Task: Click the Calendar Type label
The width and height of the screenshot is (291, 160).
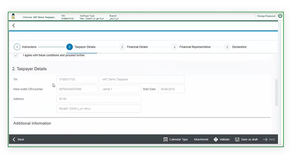Action: [179, 139]
